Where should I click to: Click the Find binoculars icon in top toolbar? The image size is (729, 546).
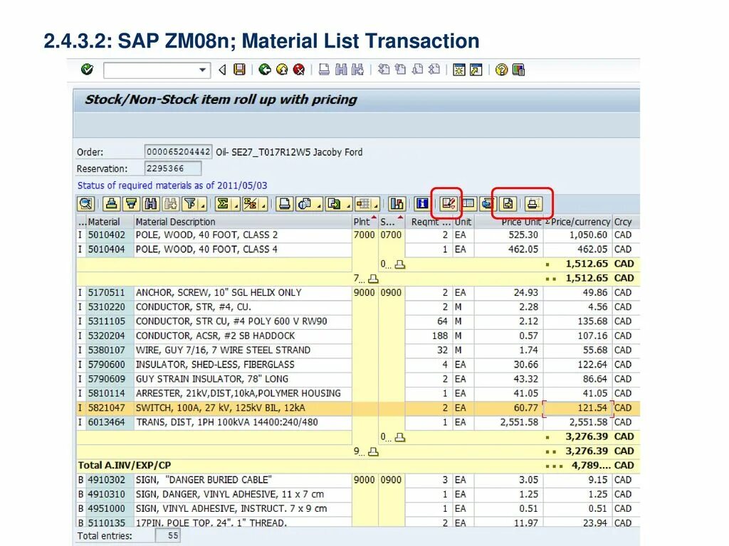pyautogui.click(x=341, y=70)
